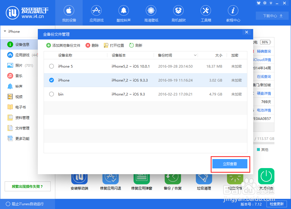The width and height of the screenshot is (291, 209).
Task: Click 大小 column header
Action: point(219,55)
